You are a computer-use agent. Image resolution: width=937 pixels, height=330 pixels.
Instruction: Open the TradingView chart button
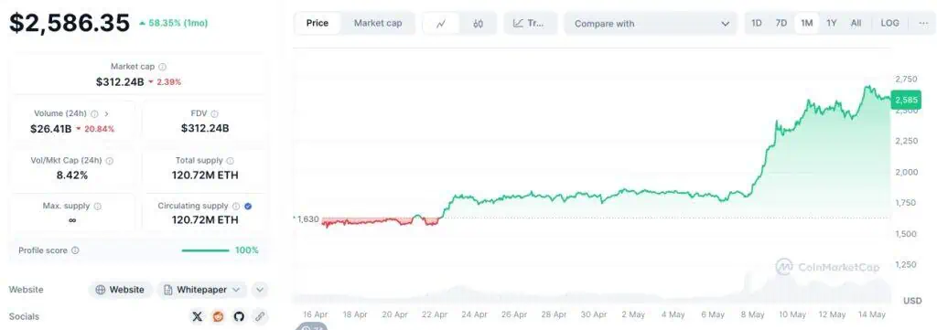click(530, 23)
